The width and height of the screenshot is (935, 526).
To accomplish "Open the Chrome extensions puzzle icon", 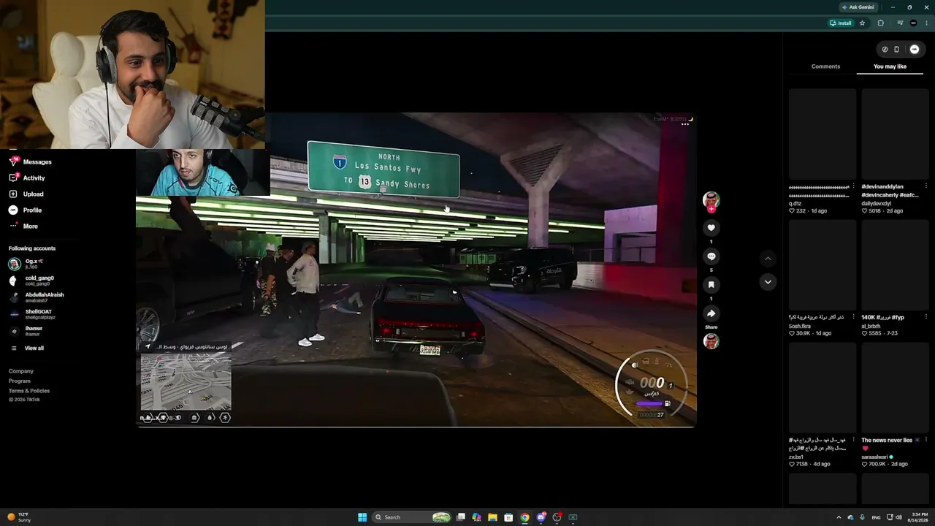I will (880, 23).
